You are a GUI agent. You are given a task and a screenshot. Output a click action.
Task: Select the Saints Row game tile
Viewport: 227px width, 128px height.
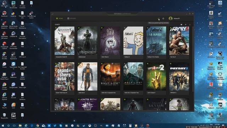(x=87, y=104)
